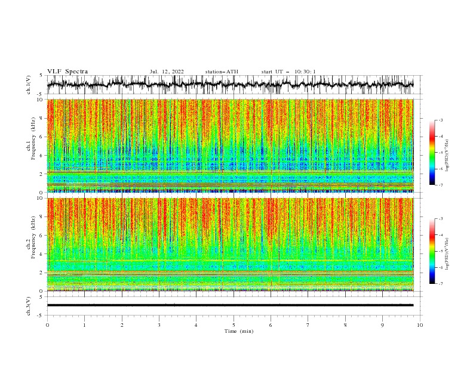Click the ch.3 flat voltage trace panel
The width and height of the screenshot is (473, 365).
234,306
